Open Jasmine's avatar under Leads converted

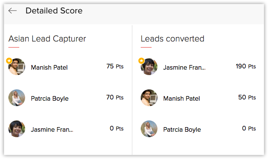(149, 67)
